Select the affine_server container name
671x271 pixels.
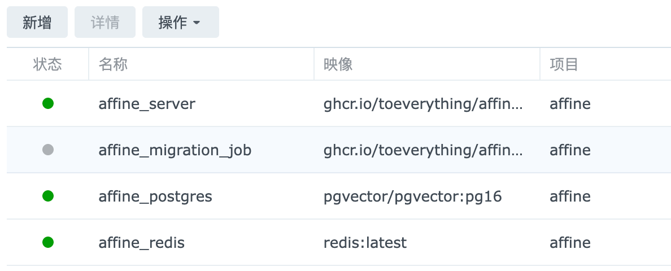[147, 104]
